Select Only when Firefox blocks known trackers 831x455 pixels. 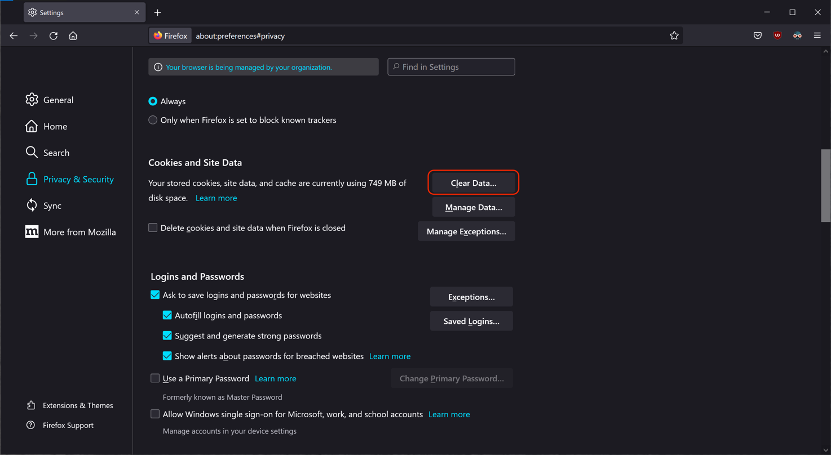[153, 120]
